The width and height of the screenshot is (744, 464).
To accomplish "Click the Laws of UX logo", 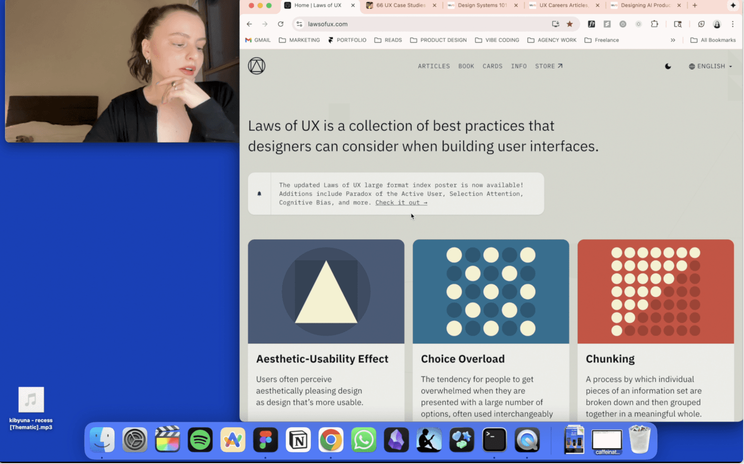I will point(257,66).
